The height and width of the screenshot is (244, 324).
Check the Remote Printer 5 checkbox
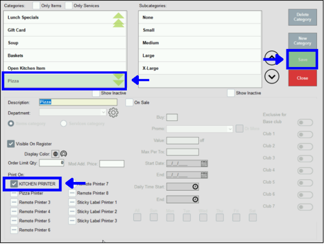coord(14,220)
